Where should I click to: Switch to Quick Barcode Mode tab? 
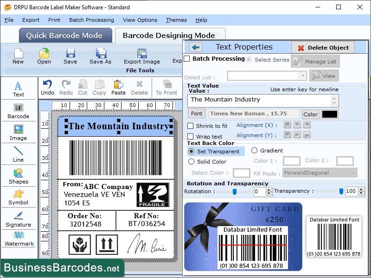[x=65, y=35]
